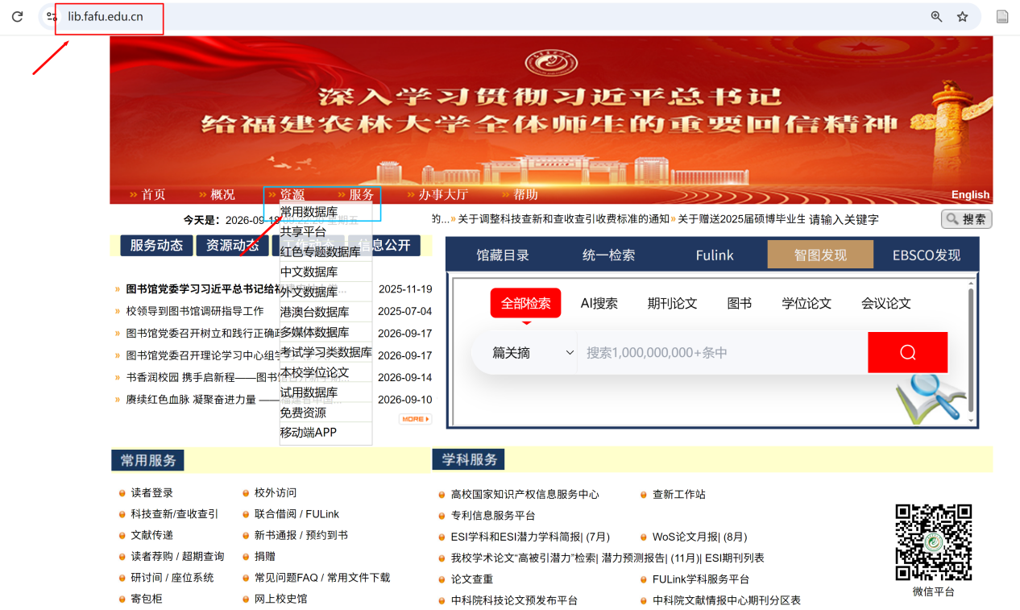Switch to the Fulink search tab
Screen dimensions: 1020x610
715,255
